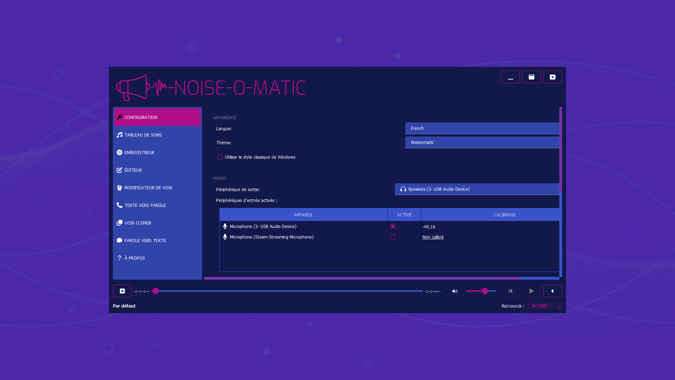Click the volume speaker icon
The height and width of the screenshot is (380, 675).
(x=455, y=291)
